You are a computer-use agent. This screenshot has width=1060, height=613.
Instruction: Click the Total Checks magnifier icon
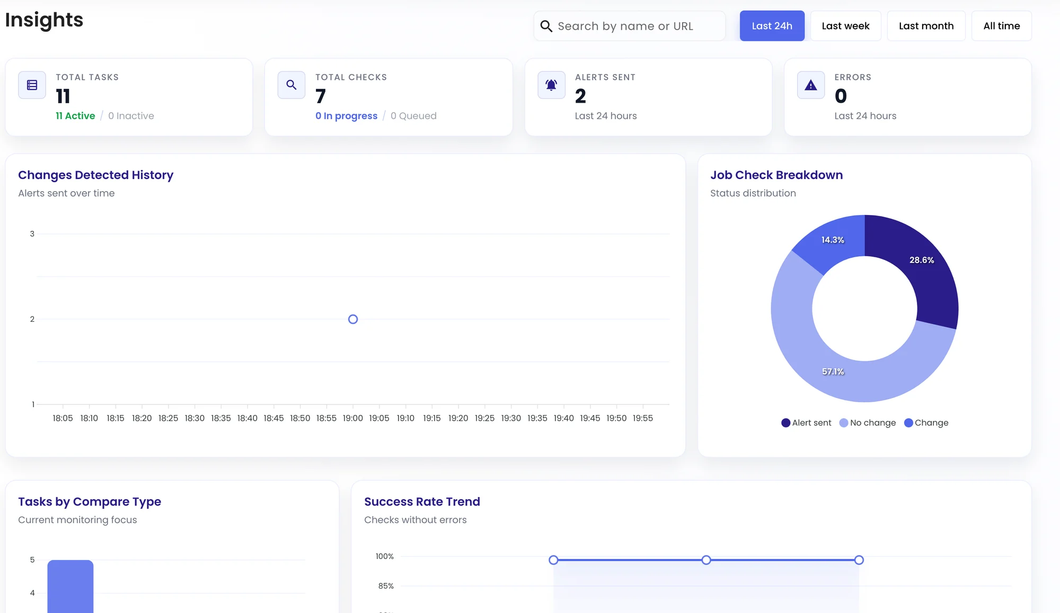click(291, 85)
